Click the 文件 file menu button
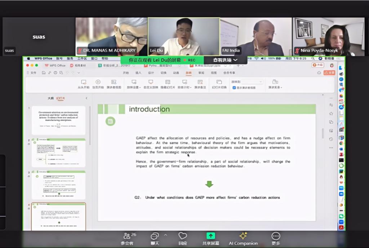The image size is (369, 248). 32,73
